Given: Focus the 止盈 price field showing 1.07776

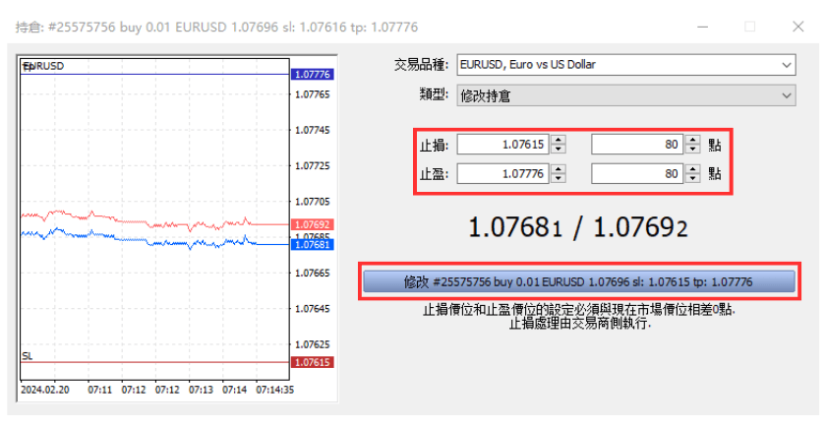Looking at the screenshot, I should point(501,173).
